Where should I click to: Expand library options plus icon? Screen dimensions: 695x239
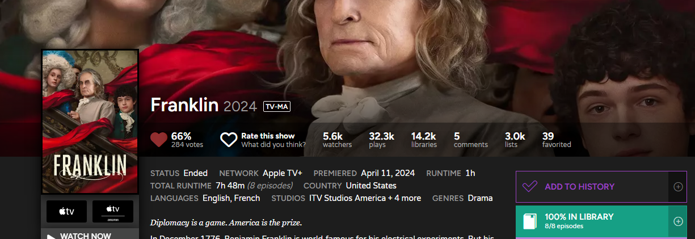coord(678,221)
